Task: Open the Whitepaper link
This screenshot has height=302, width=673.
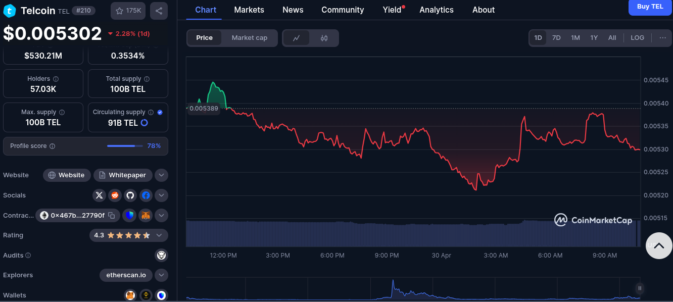Action: click(x=123, y=175)
